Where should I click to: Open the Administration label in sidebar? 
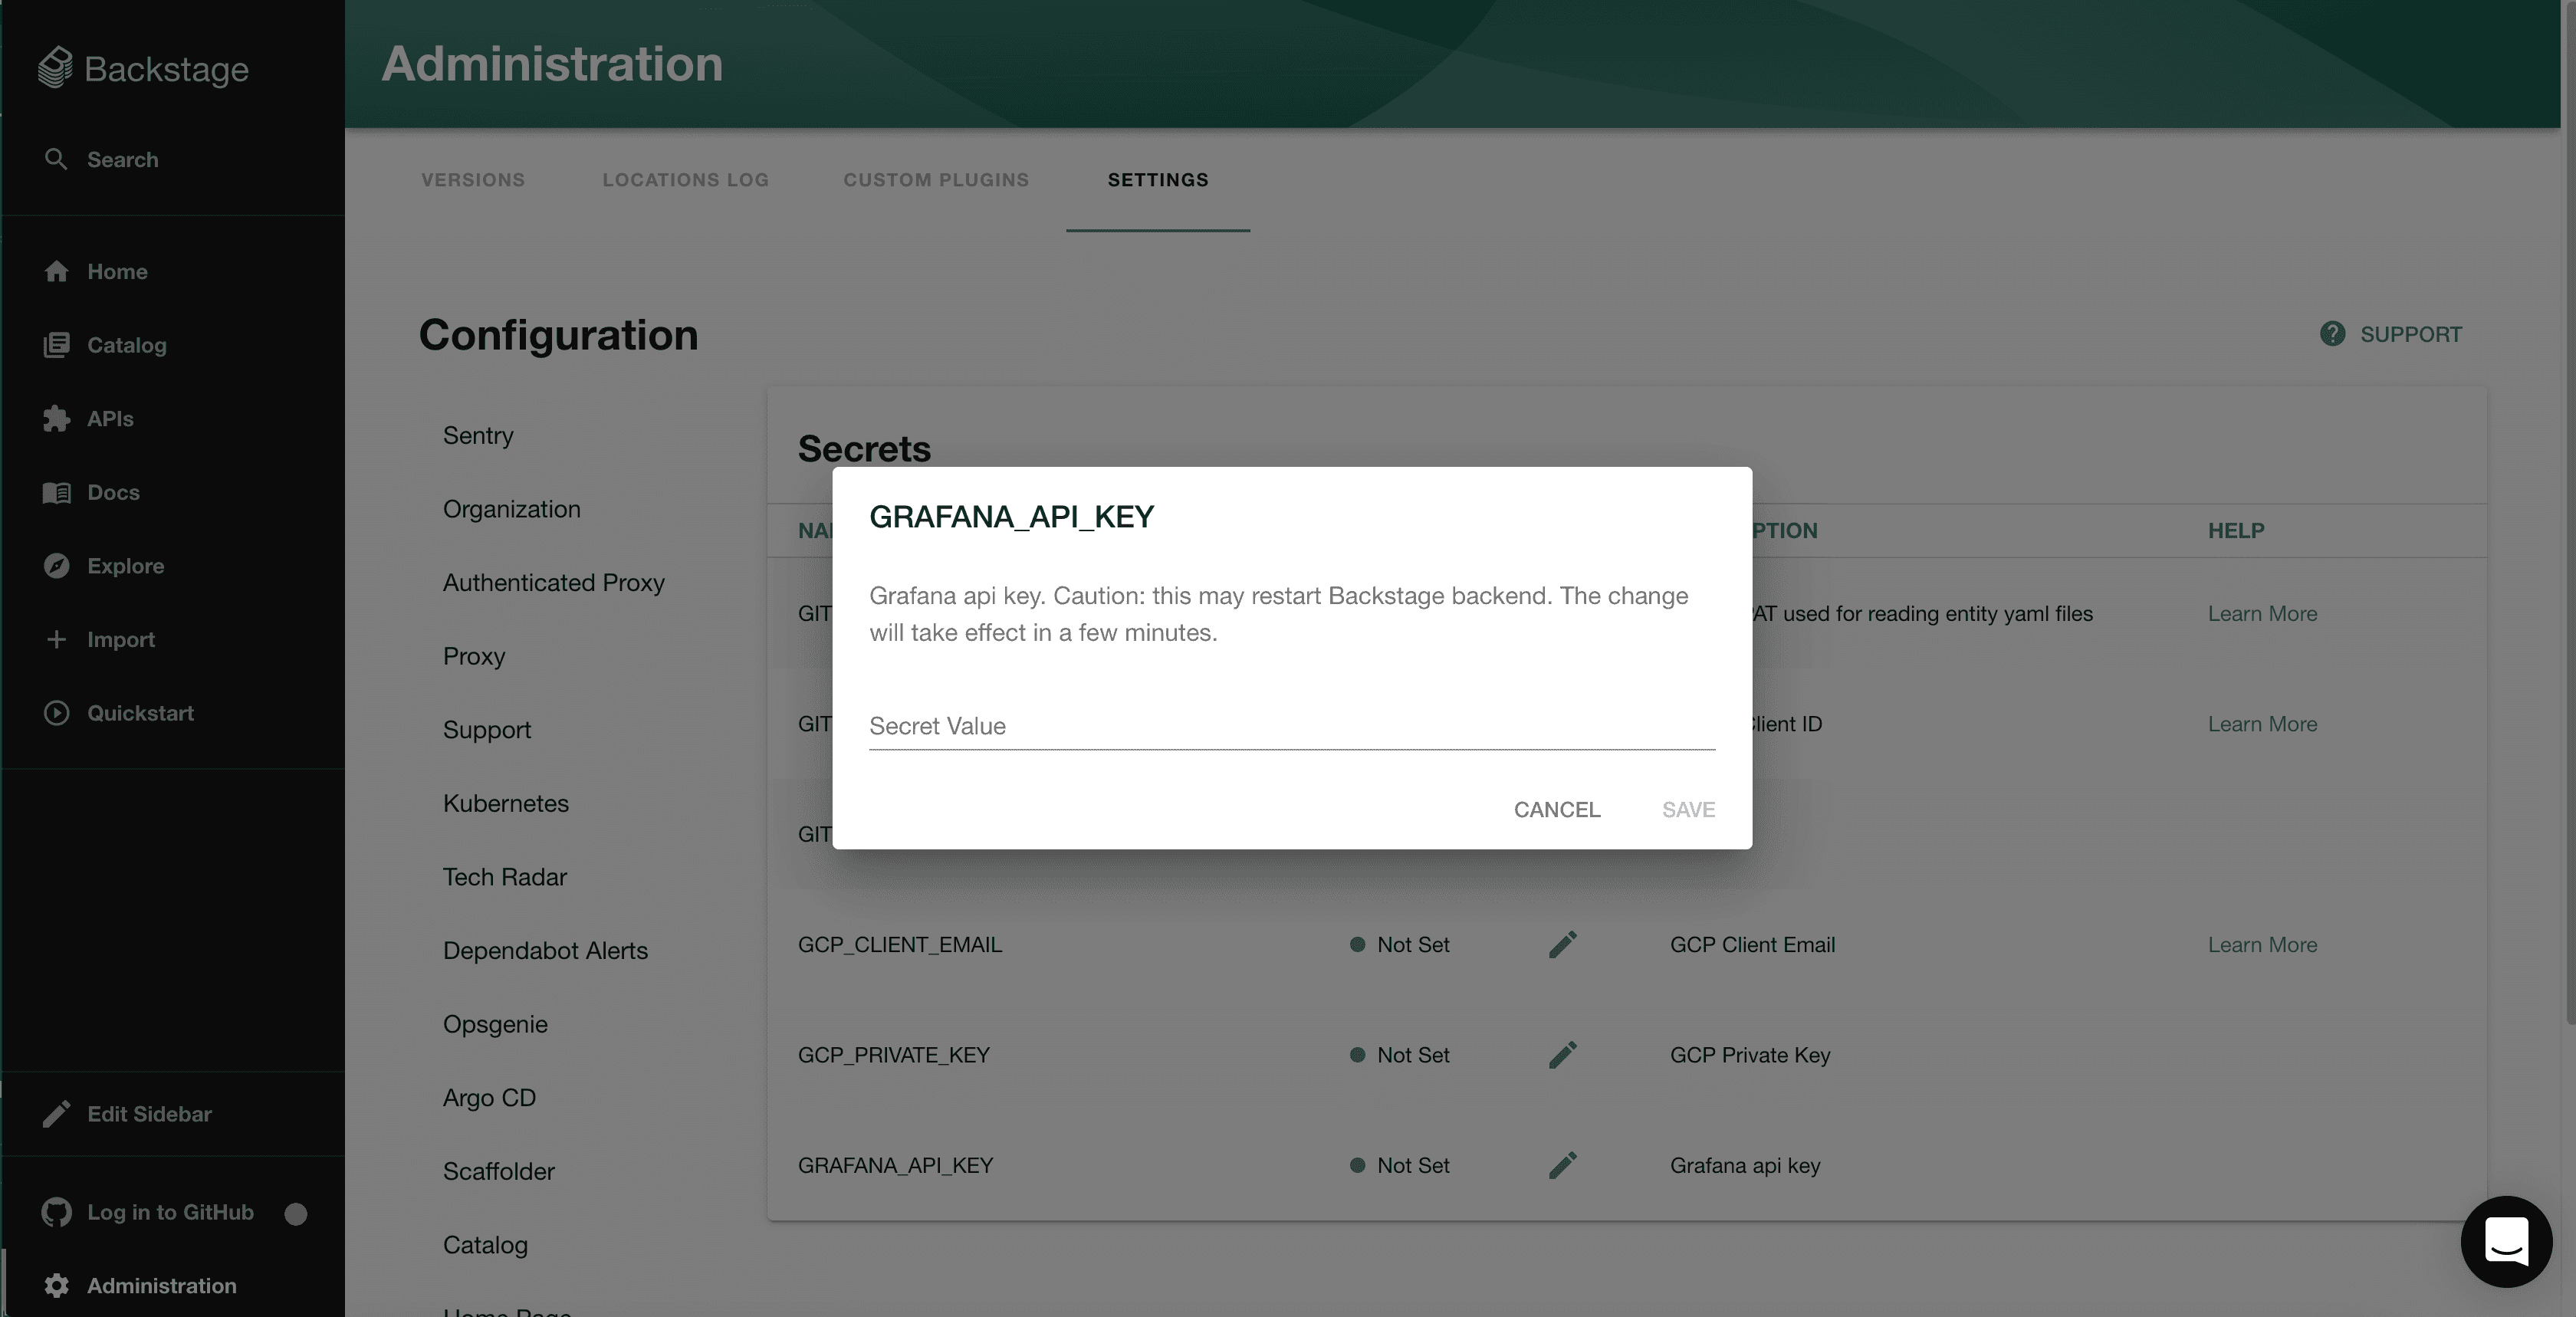[161, 1286]
